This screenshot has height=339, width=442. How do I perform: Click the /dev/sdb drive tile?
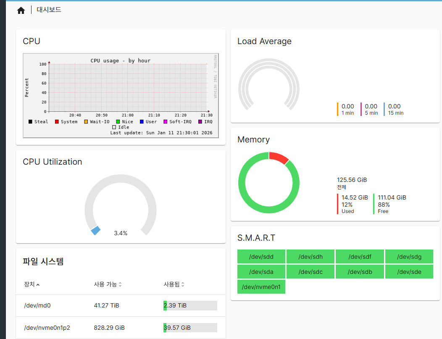click(x=360, y=272)
